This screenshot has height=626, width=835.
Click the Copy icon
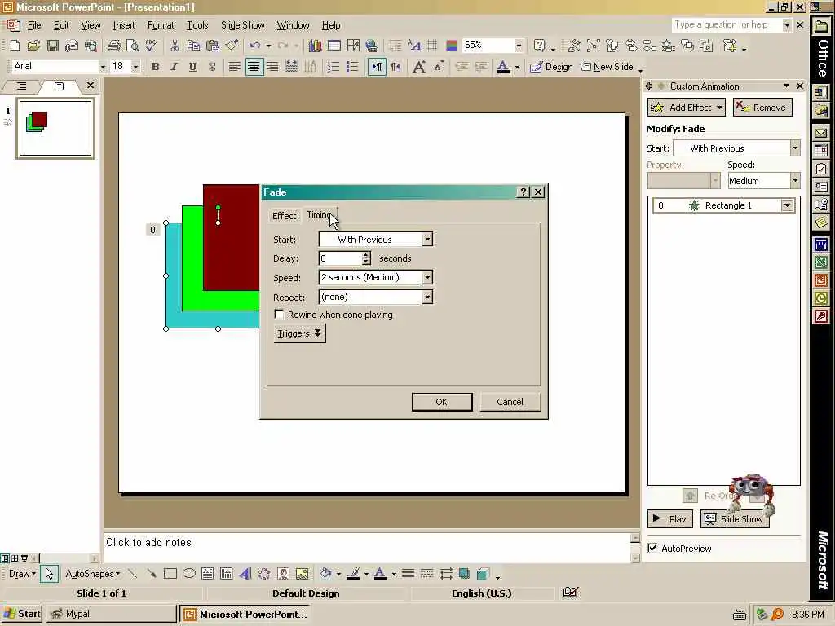[193, 46]
